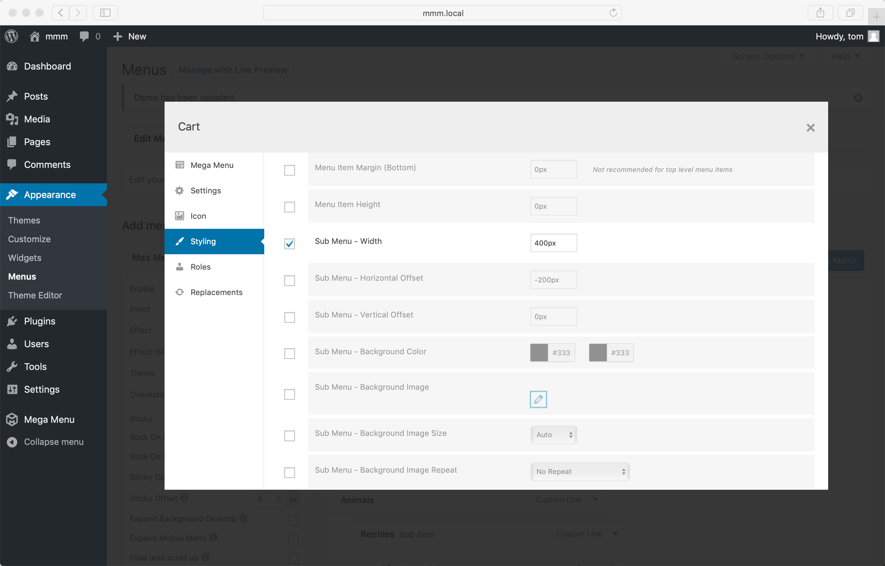Click the Manage with Live Preview button

tap(233, 70)
